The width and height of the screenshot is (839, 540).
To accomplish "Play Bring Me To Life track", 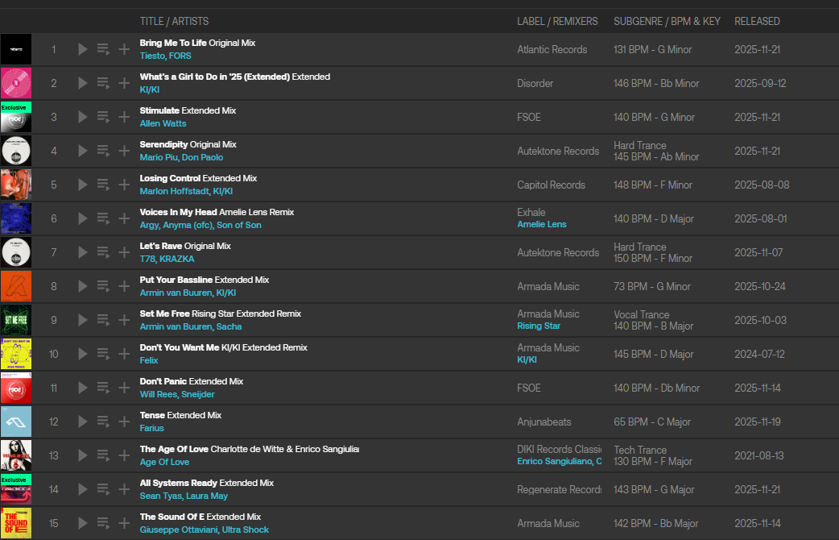I will [82, 49].
